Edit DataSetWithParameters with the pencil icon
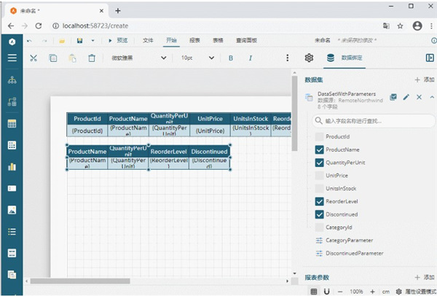Screen dimensions: 437x296 tap(406, 97)
